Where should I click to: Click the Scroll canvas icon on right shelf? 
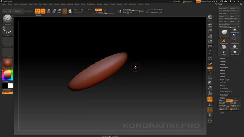210,25
